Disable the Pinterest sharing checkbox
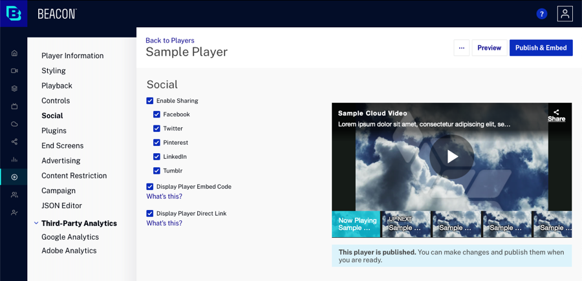Screen dimensions: 582x281 pos(156,143)
